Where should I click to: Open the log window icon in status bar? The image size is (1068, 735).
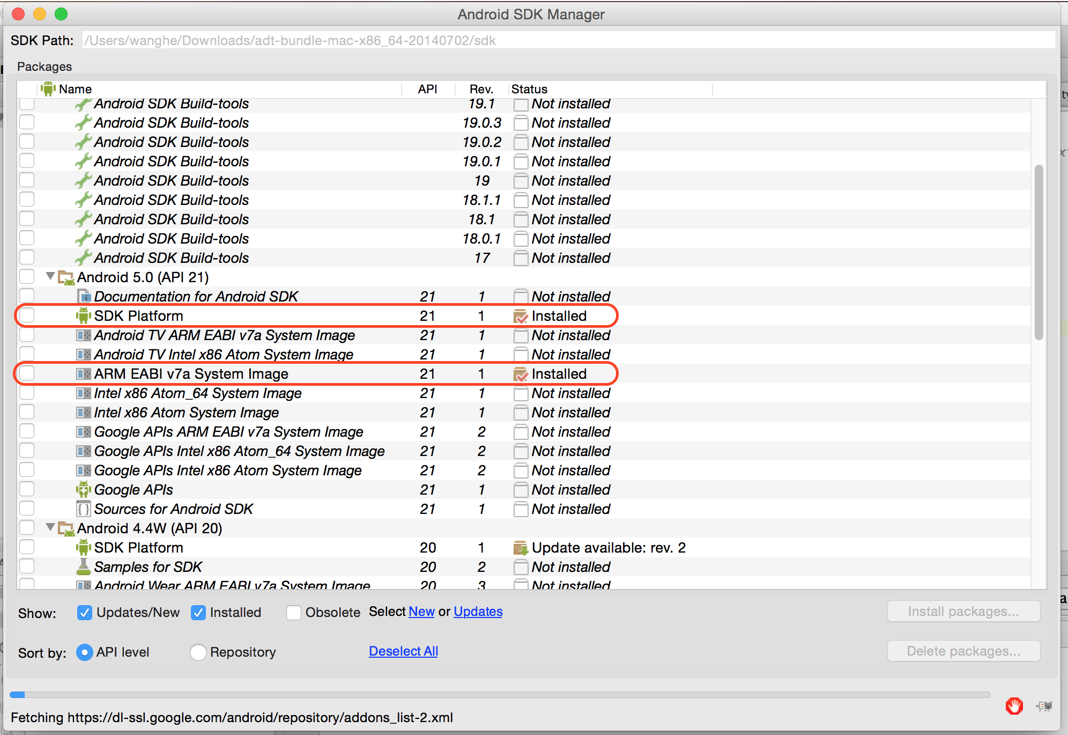pyautogui.click(x=1044, y=706)
